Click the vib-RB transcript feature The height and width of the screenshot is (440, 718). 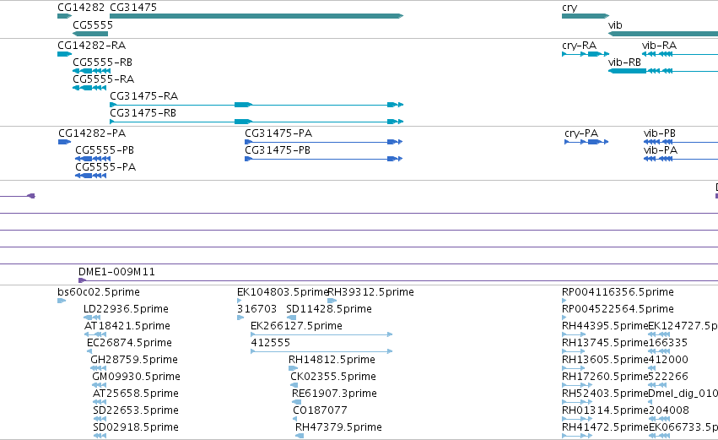point(663,71)
